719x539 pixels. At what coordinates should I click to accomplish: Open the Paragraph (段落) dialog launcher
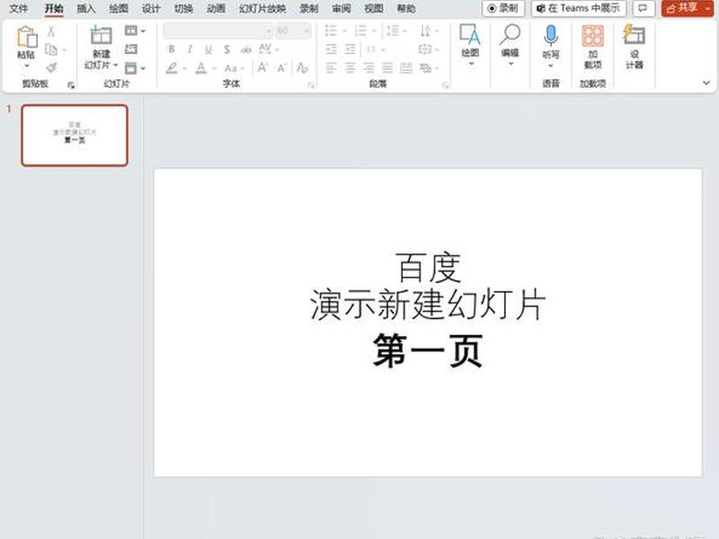(x=445, y=84)
